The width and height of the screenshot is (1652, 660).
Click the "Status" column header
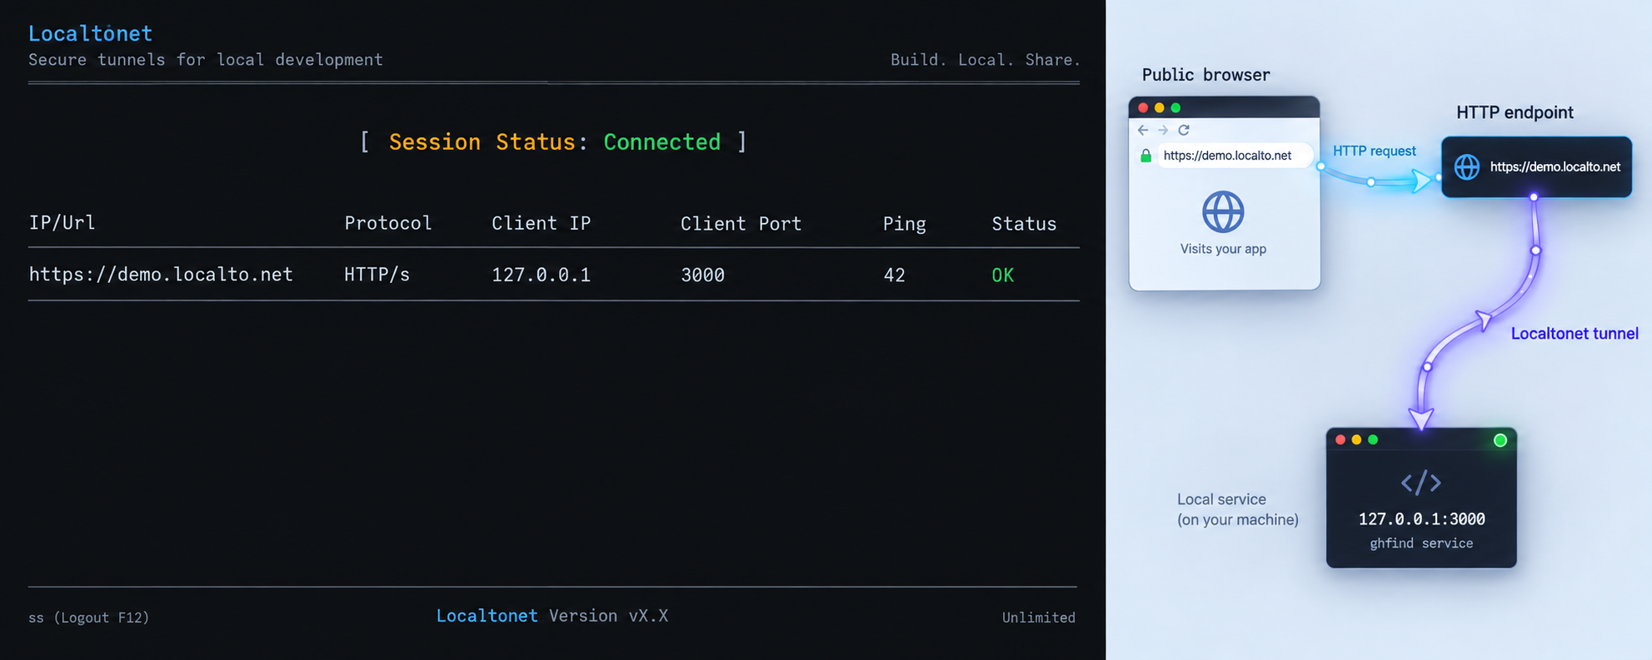pyautogui.click(x=1024, y=223)
